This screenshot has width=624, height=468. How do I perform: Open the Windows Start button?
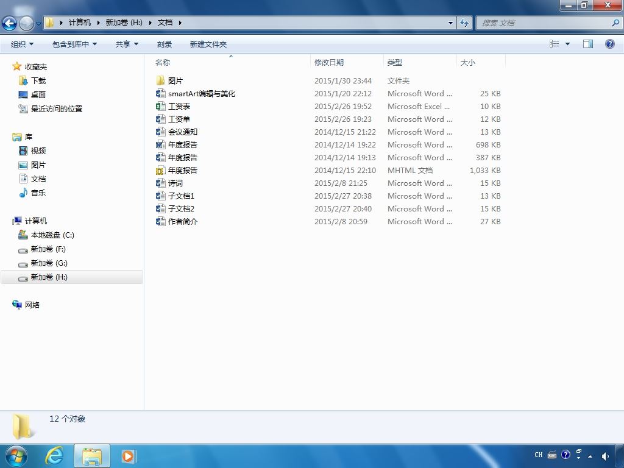click(x=16, y=456)
